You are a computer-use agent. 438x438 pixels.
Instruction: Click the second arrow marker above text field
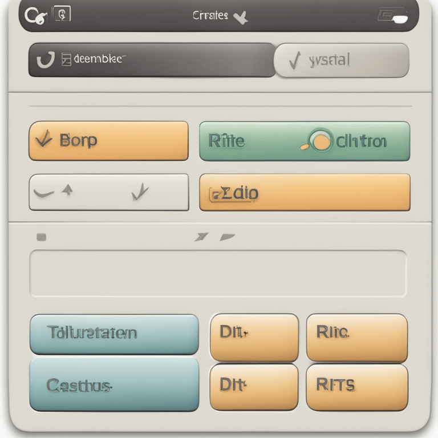(x=227, y=237)
